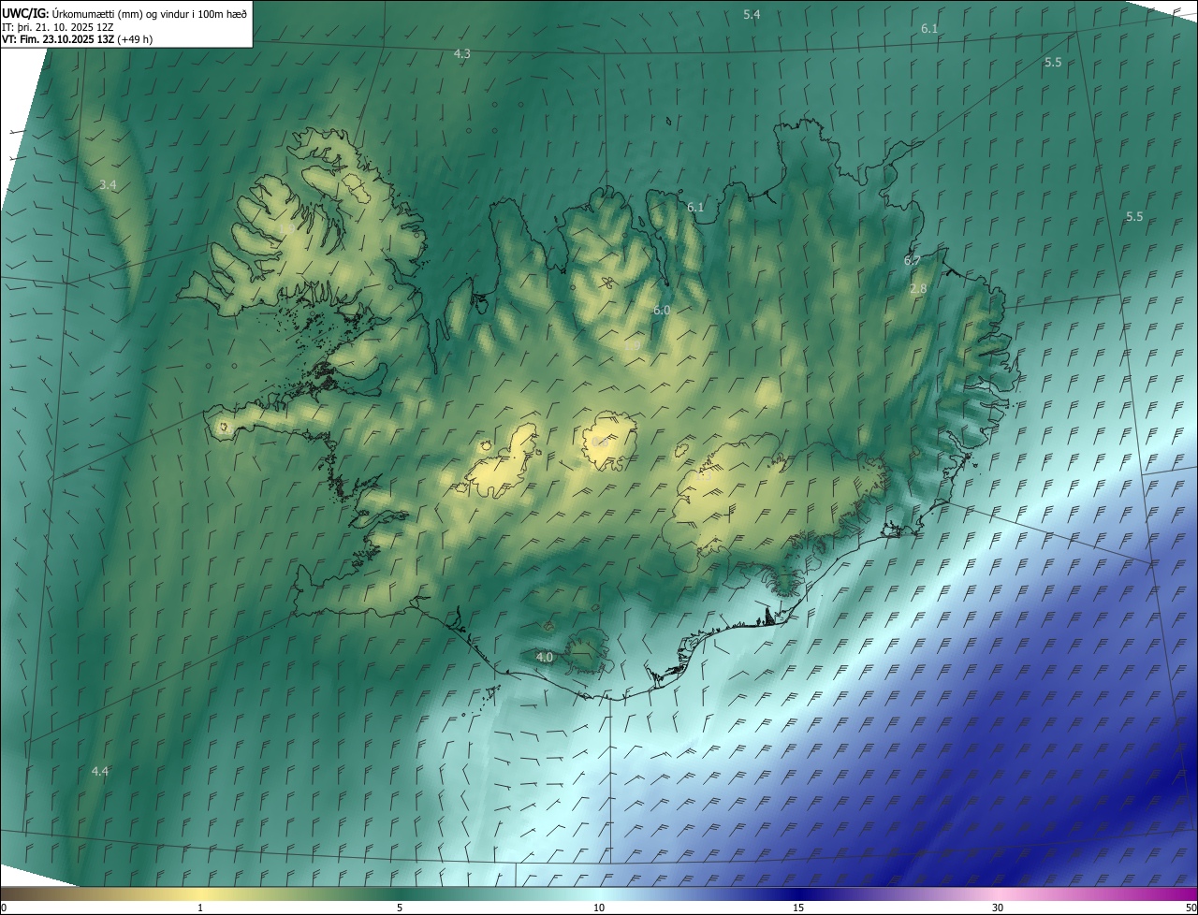Select the 3.4 value label on the map
Screen dimensions: 1198x915
tap(108, 185)
